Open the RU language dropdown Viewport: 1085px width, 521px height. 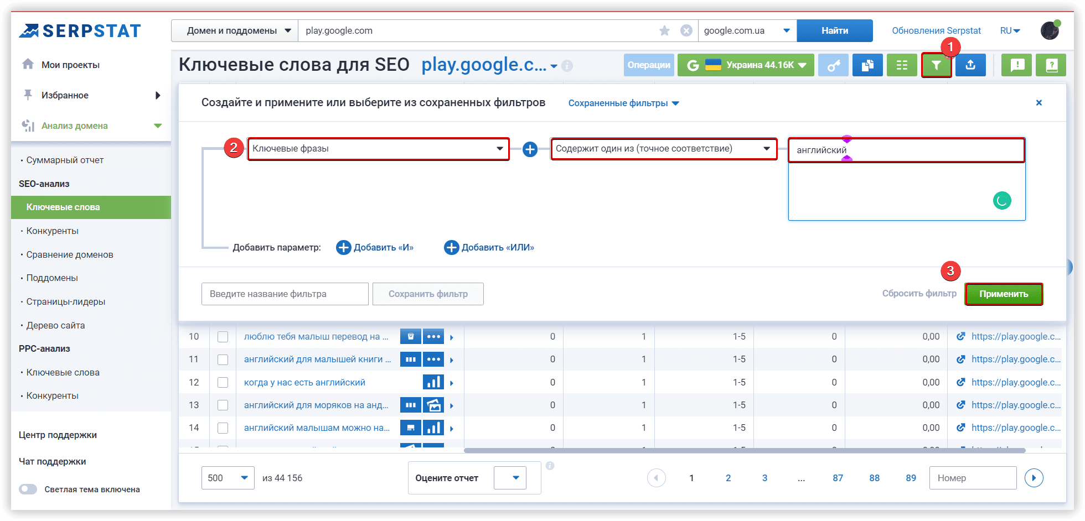[1010, 31]
